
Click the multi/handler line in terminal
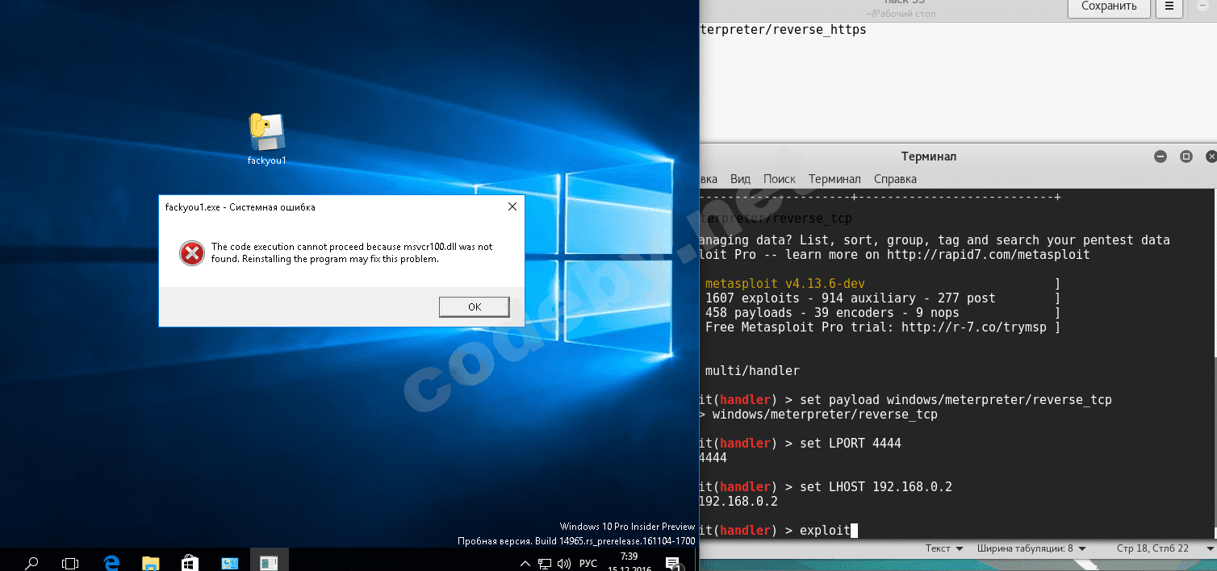[752, 371]
